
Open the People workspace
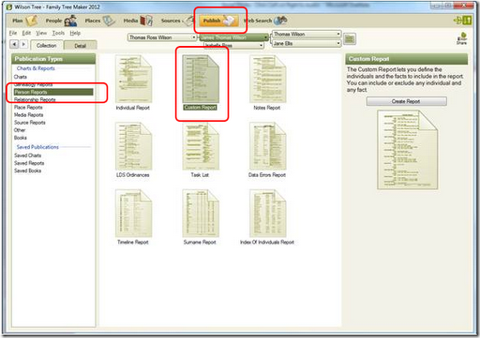(x=61, y=21)
